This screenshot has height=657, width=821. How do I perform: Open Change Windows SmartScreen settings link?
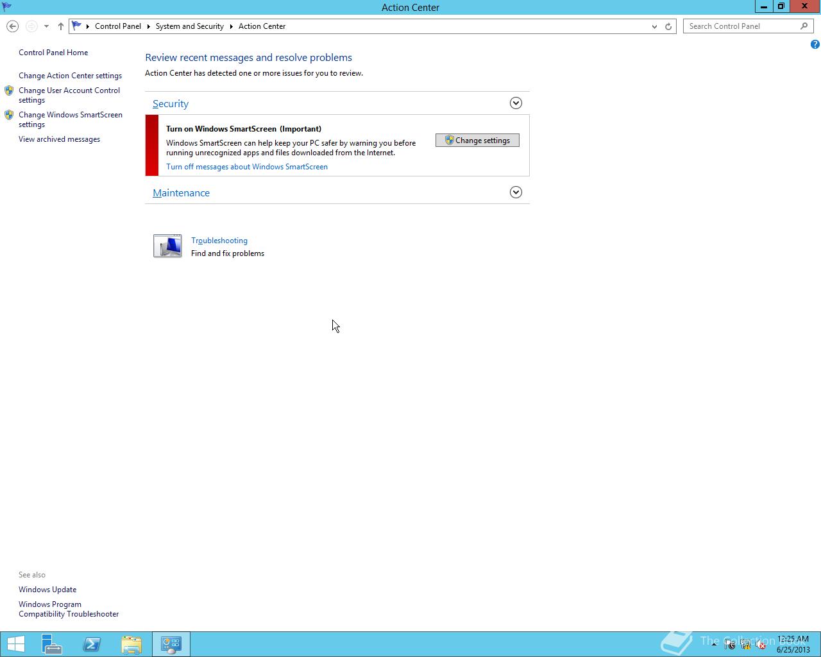[71, 119]
